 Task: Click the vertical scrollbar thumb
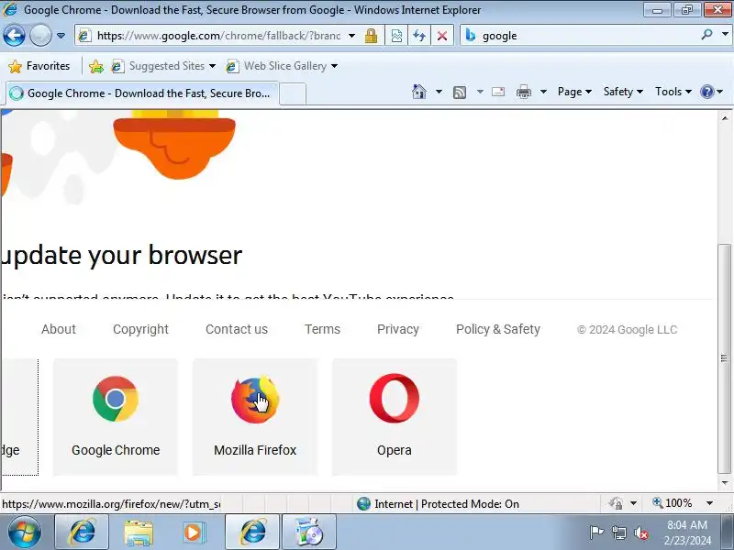[x=724, y=358]
